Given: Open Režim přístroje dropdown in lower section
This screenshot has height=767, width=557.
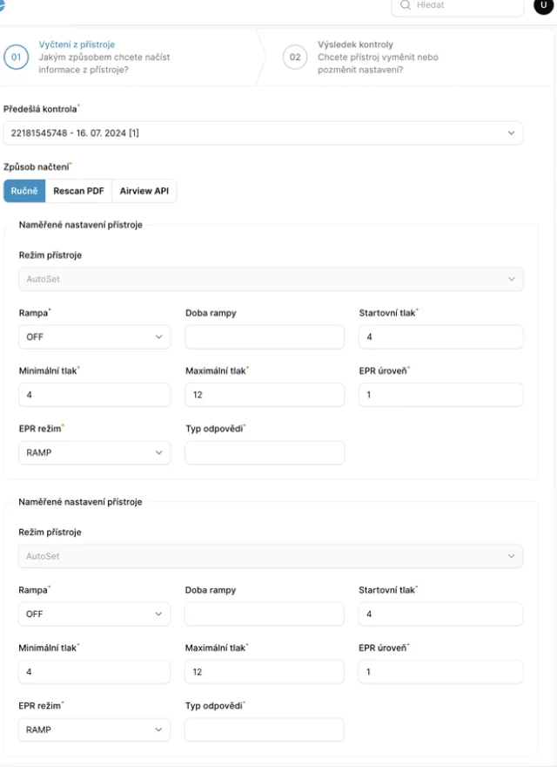Looking at the screenshot, I should [x=270, y=556].
